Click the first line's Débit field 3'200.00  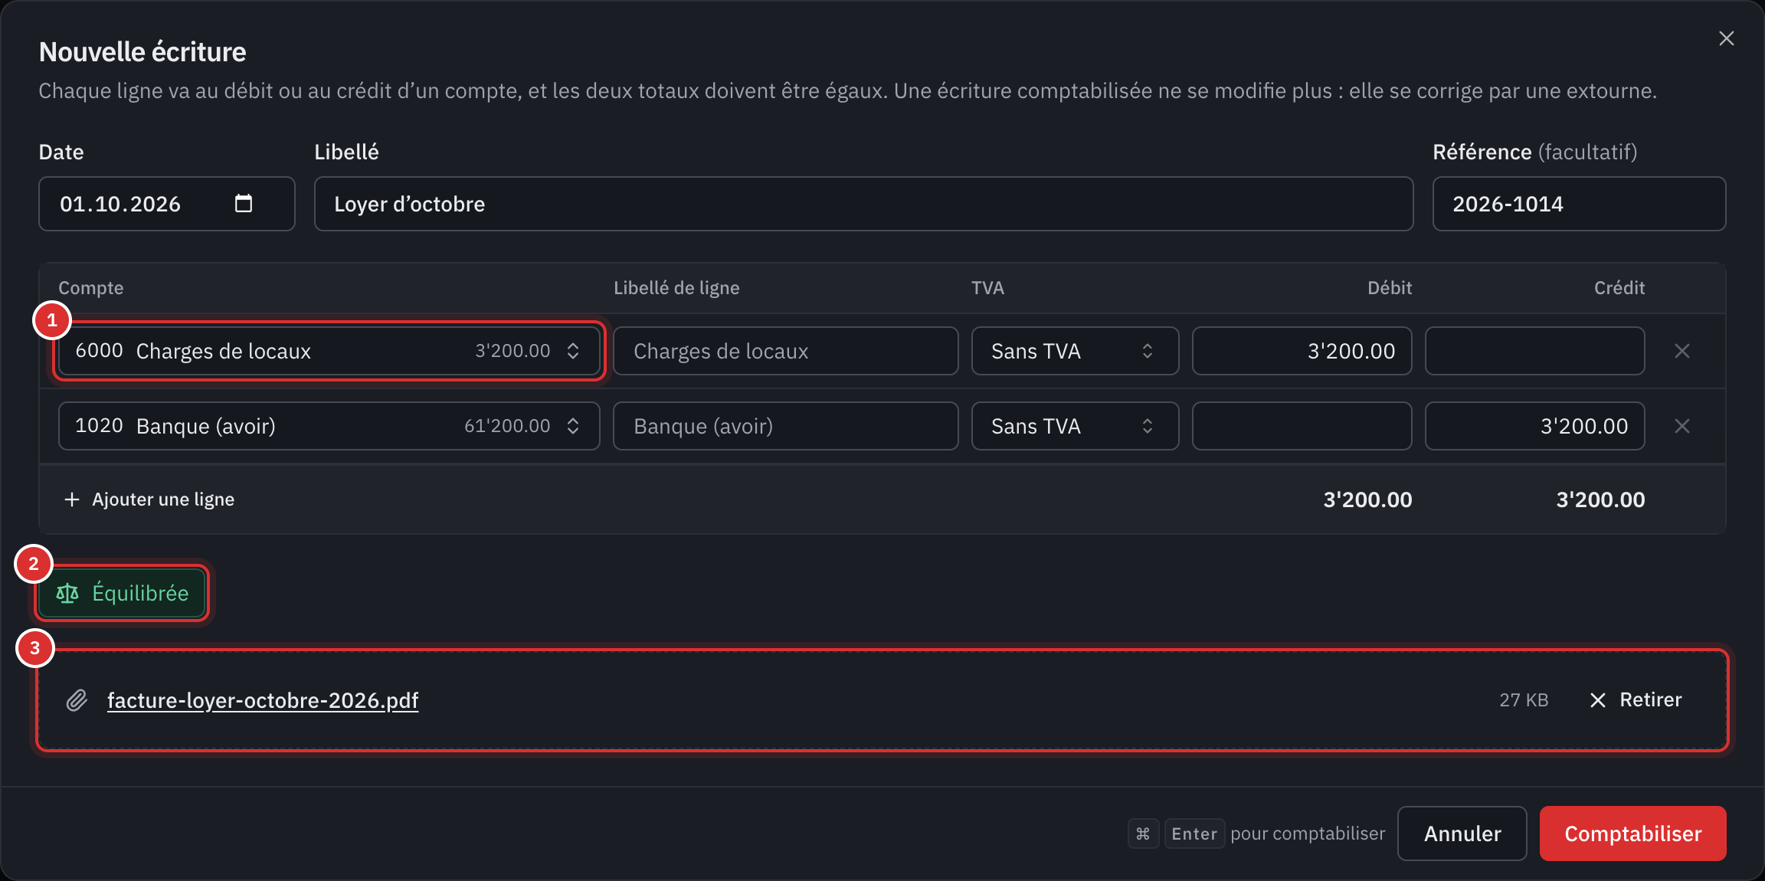click(1302, 351)
